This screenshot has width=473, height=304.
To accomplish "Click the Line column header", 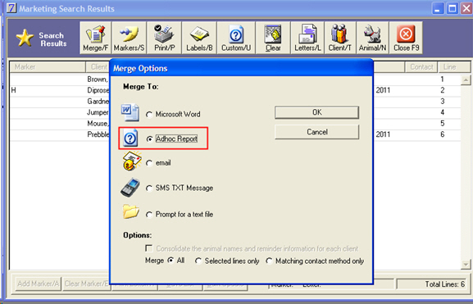I will tap(454, 67).
